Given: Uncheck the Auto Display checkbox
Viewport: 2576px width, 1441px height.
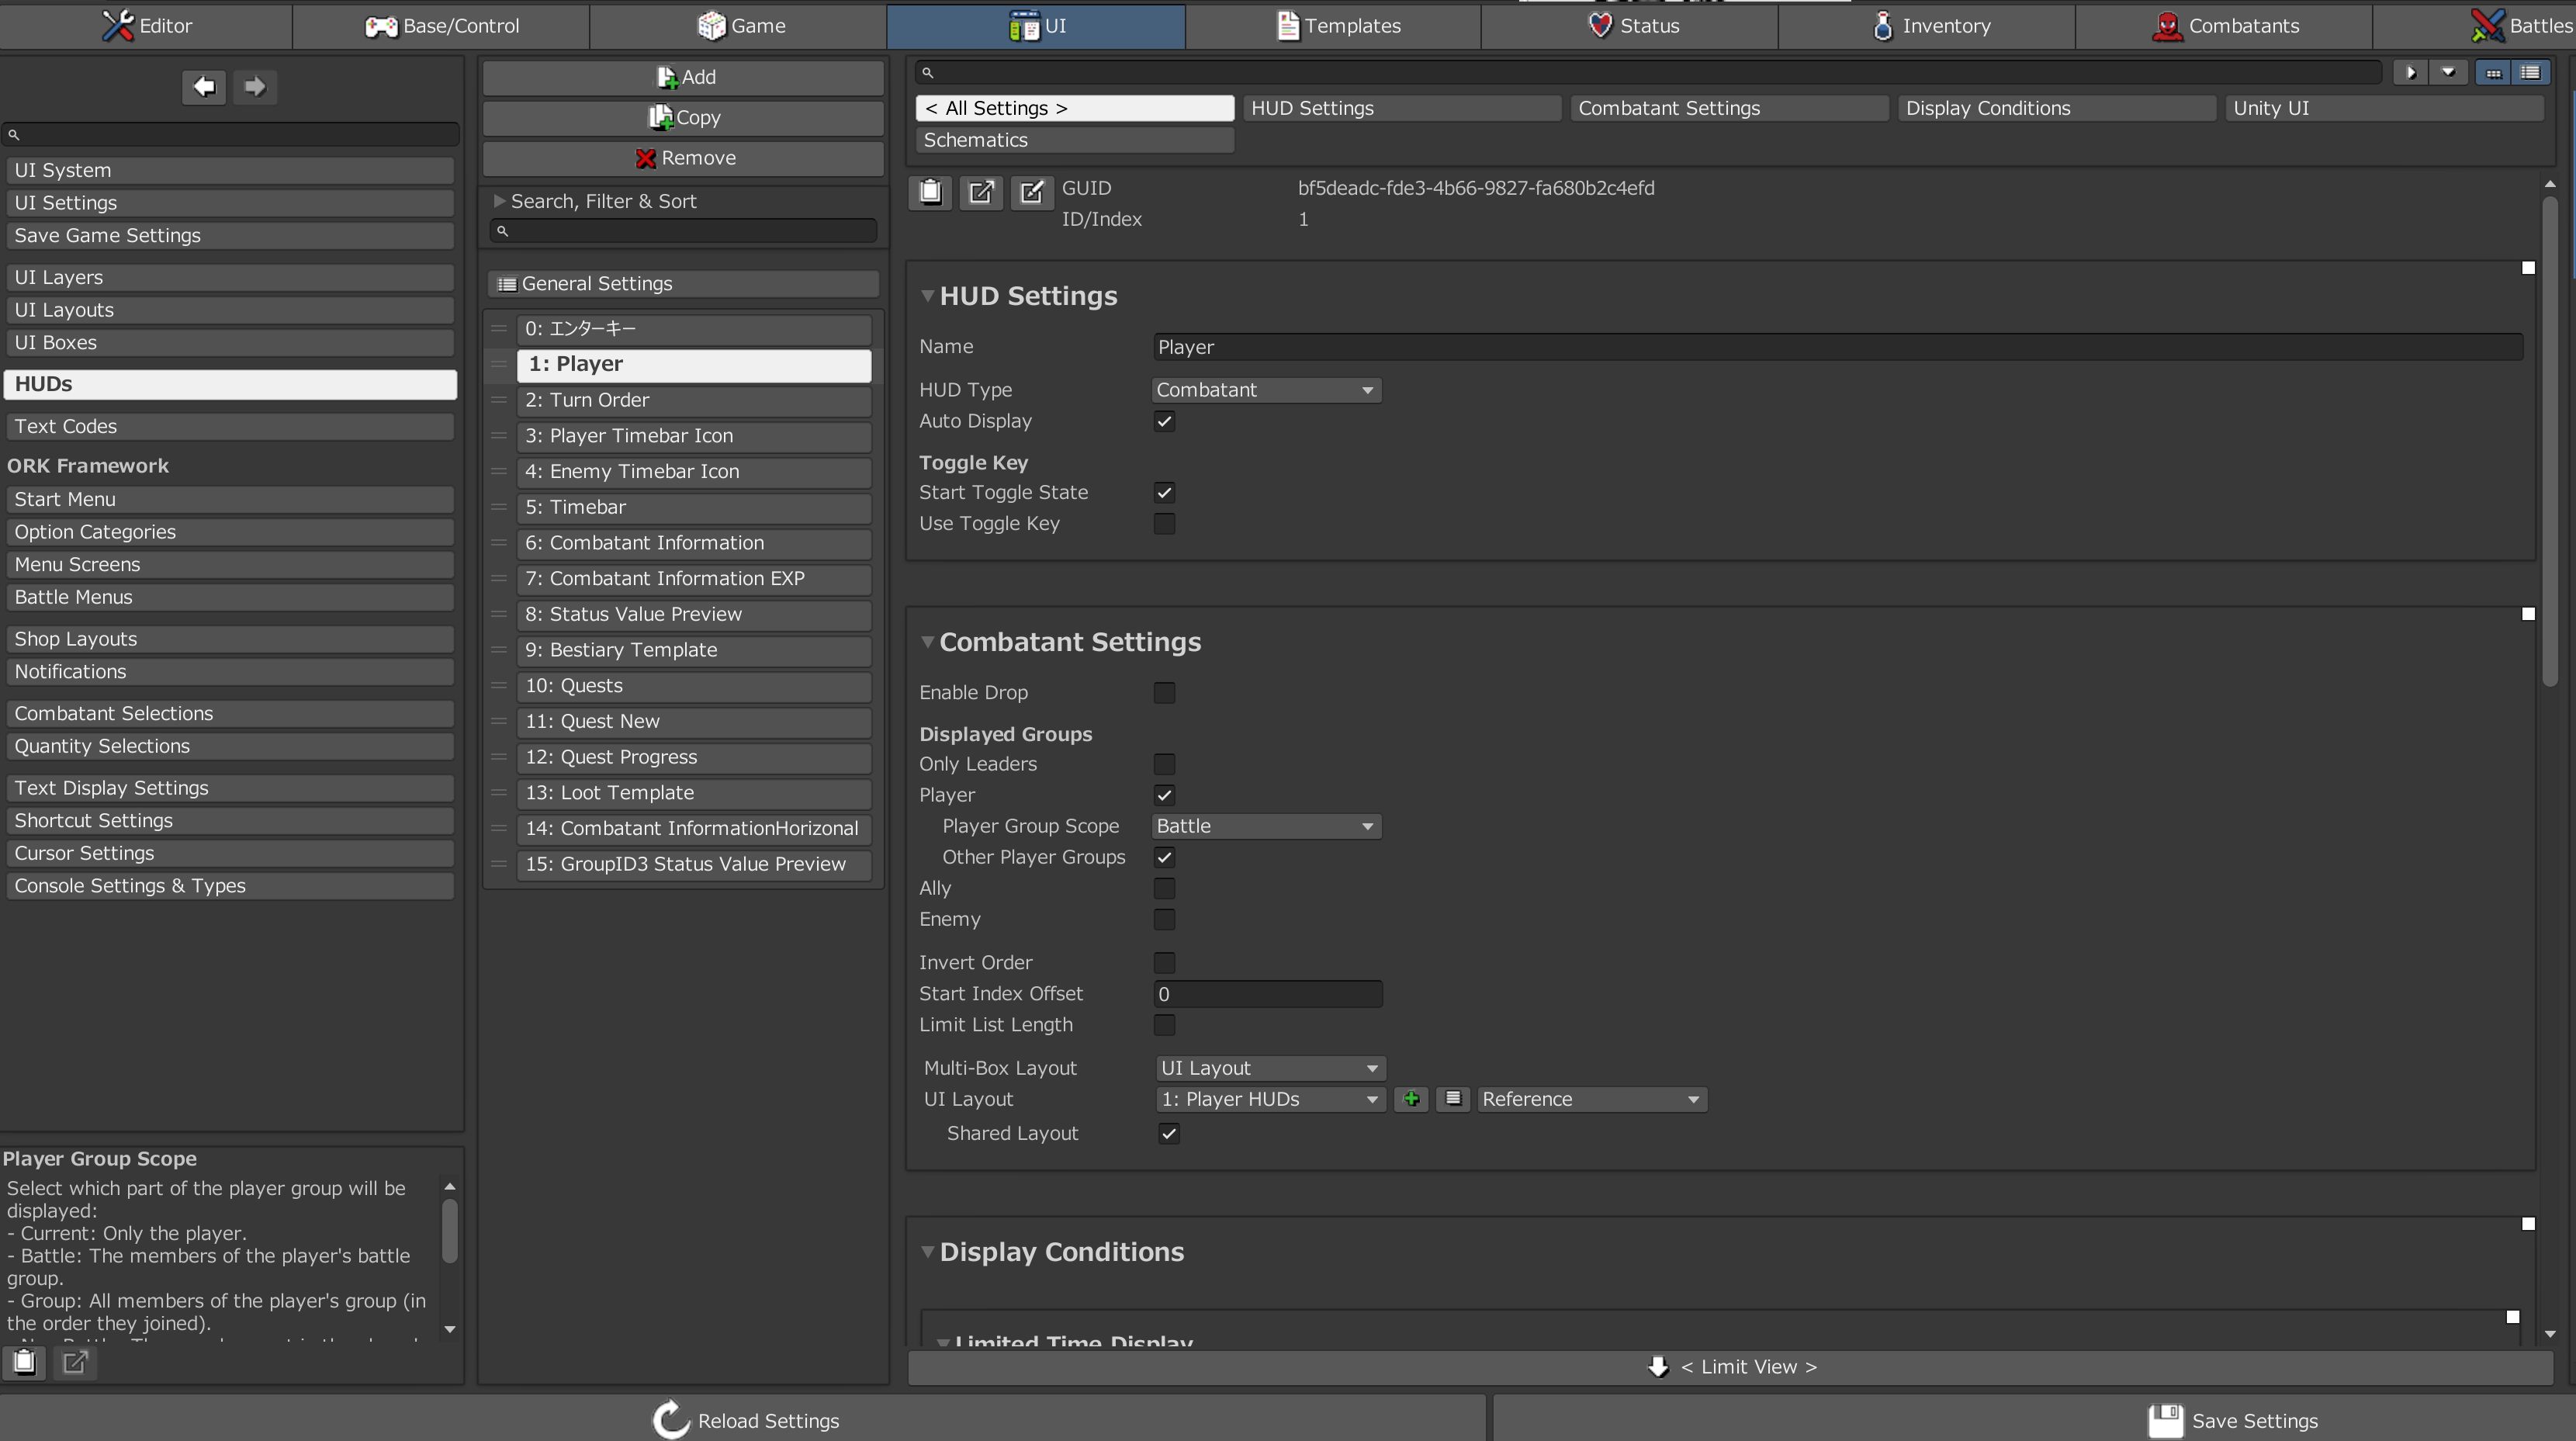Looking at the screenshot, I should click(x=1164, y=421).
